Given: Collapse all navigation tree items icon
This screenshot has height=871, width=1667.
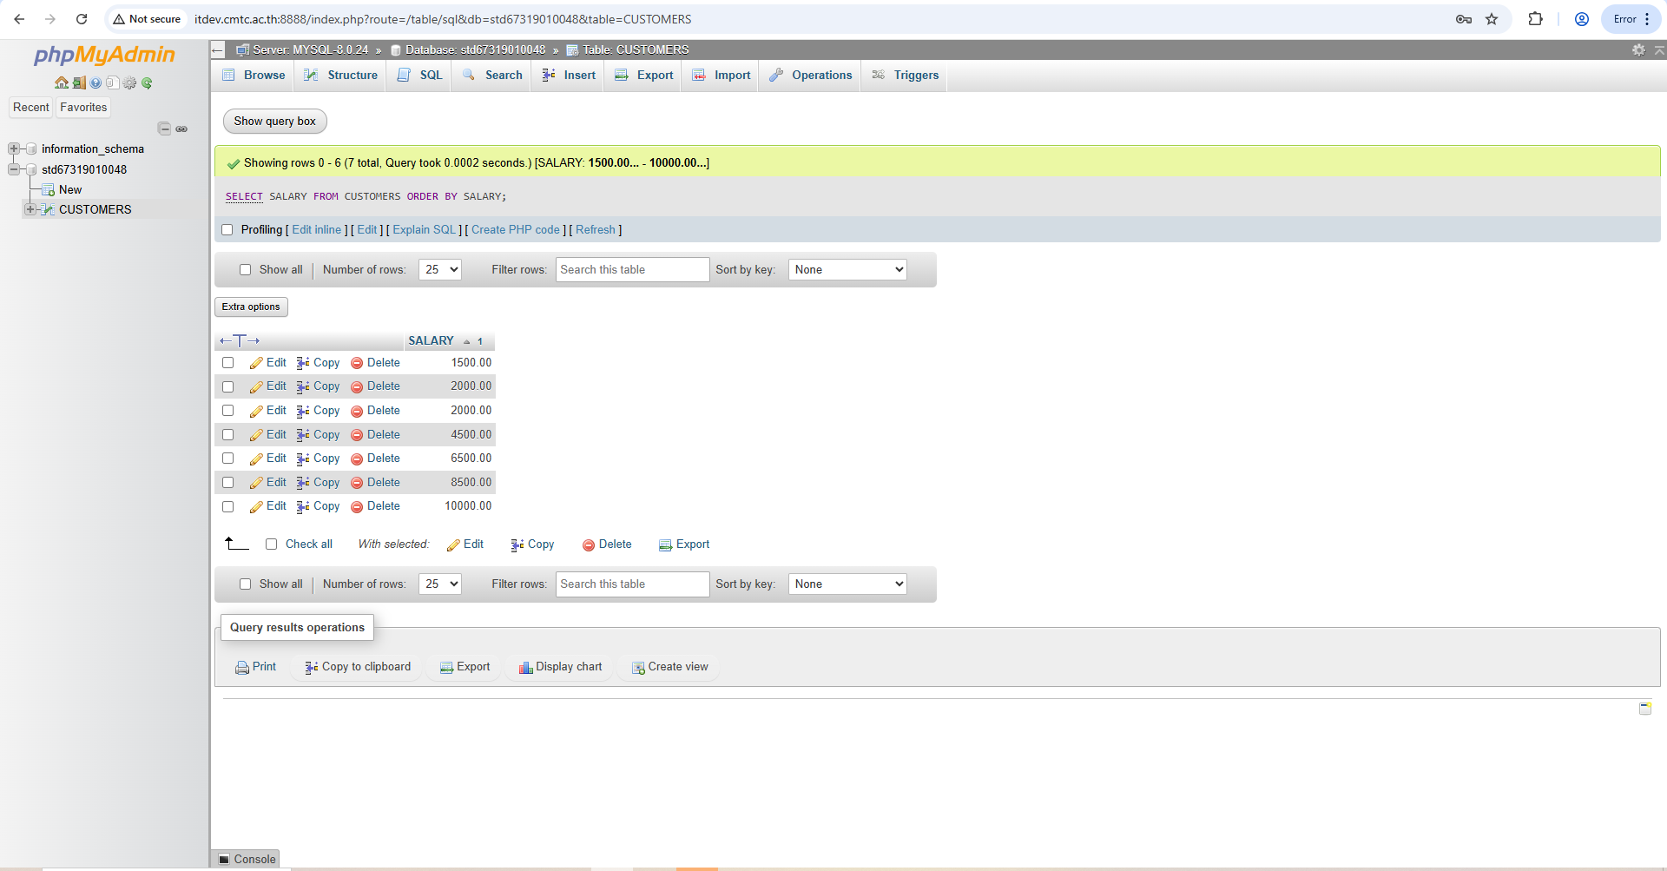Looking at the screenshot, I should pos(164,129).
